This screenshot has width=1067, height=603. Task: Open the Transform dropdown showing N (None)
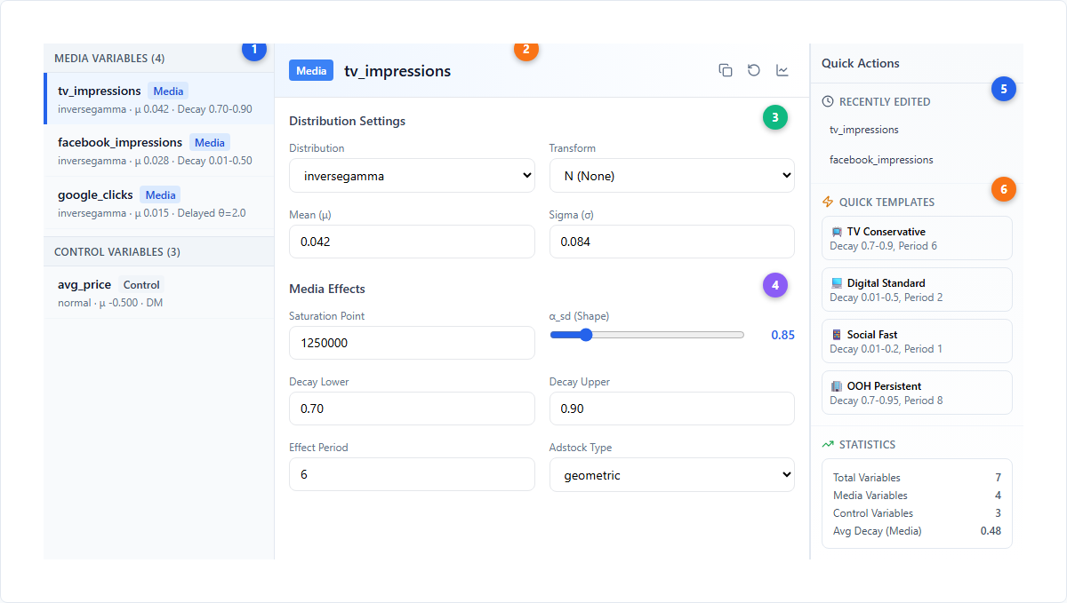672,176
